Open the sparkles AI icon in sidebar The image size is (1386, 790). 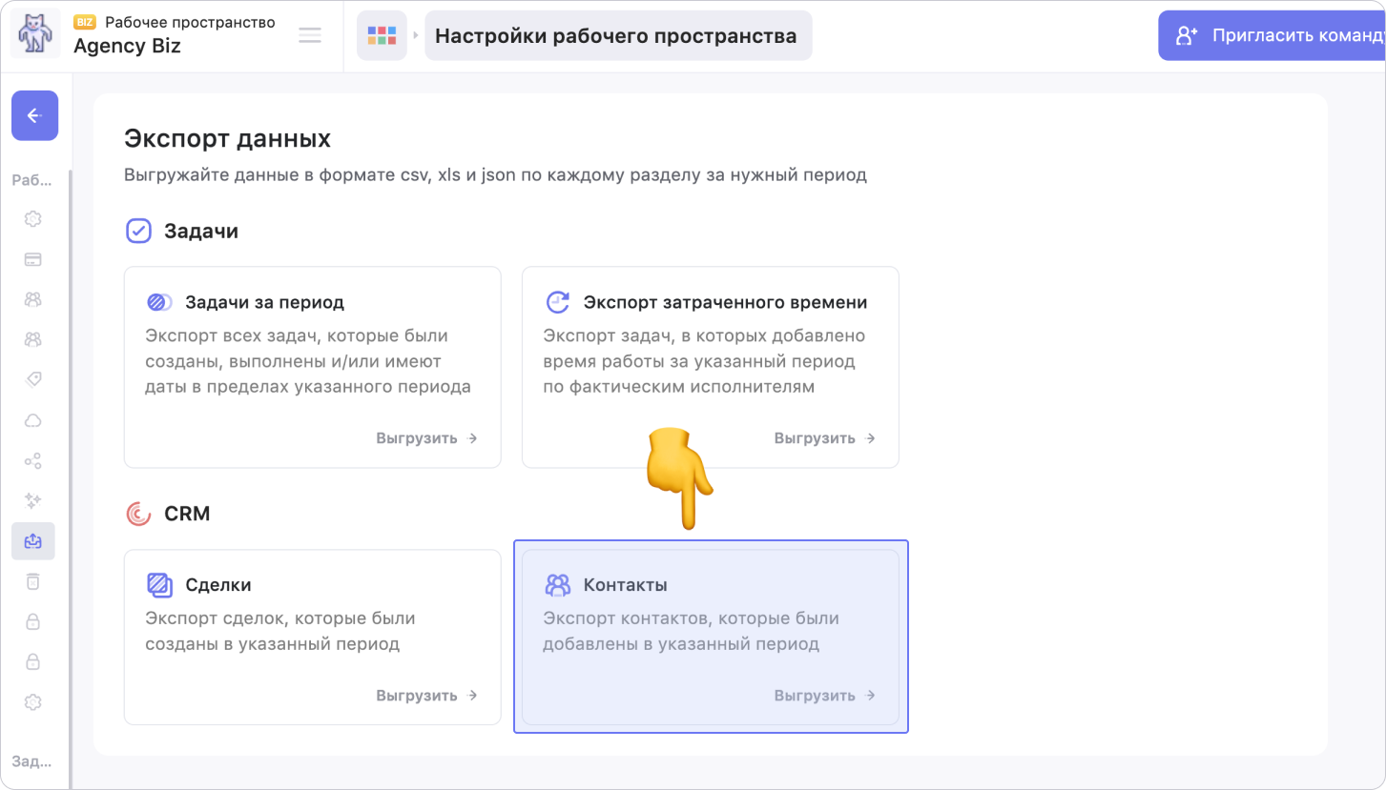tap(32, 500)
